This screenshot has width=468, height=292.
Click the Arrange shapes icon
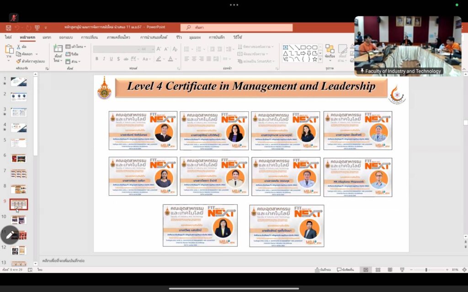click(x=330, y=50)
